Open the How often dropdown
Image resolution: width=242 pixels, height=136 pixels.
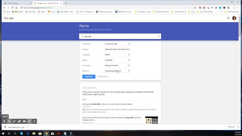click(x=117, y=44)
